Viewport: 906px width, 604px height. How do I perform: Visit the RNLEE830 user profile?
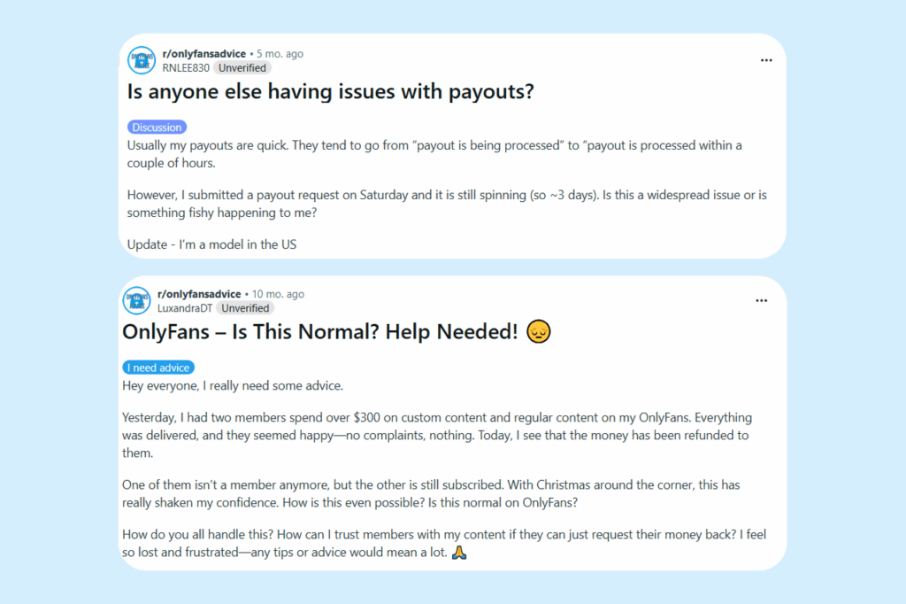(x=186, y=68)
